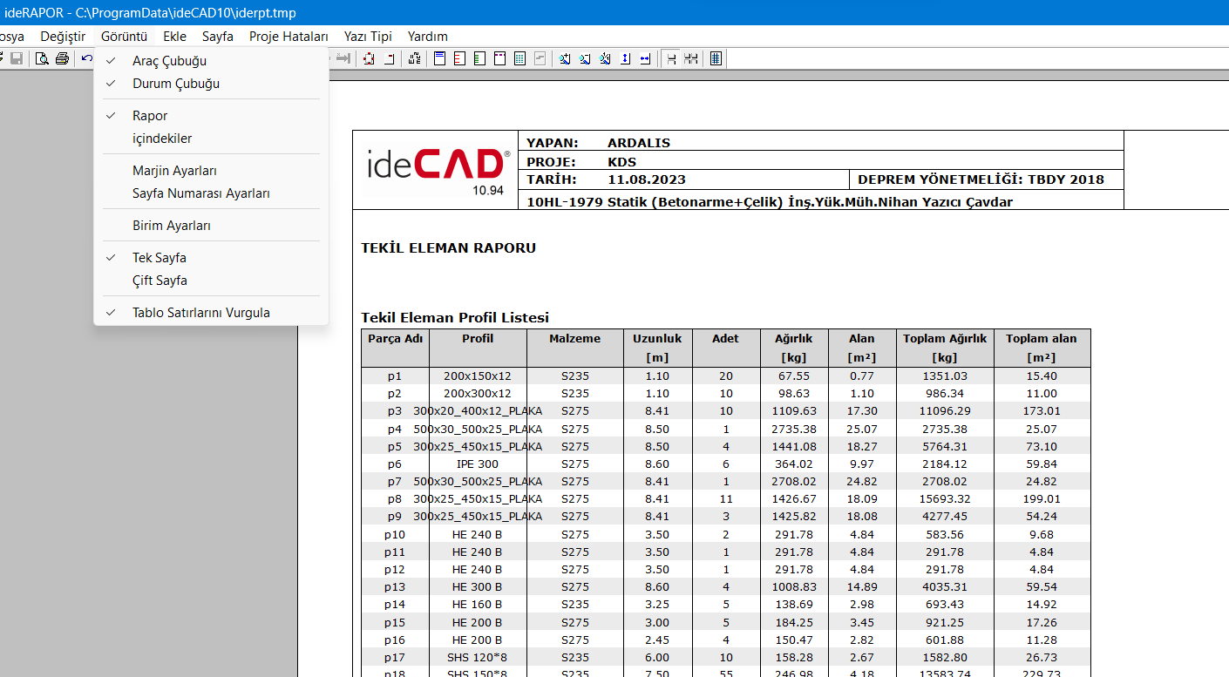The width and height of the screenshot is (1229, 677).
Task: Click the ideCAD logo in the report header
Action: (x=437, y=169)
